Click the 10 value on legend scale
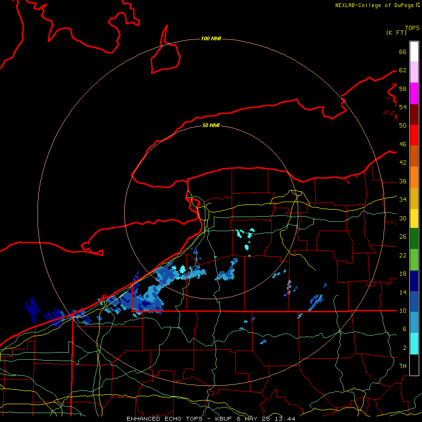This screenshot has height=422, width=422. click(403, 310)
